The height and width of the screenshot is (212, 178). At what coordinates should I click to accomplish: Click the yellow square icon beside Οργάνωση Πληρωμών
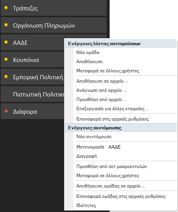coord(6,25)
